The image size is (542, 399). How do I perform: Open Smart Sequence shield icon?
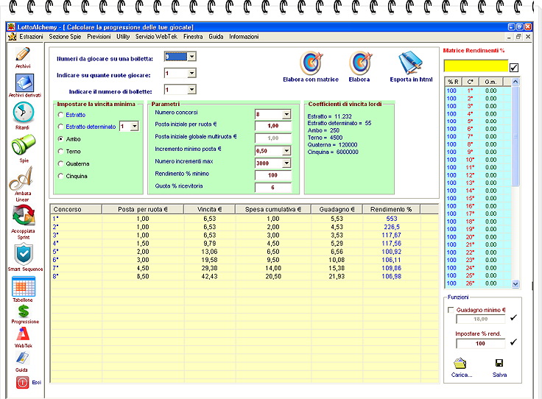24,254
